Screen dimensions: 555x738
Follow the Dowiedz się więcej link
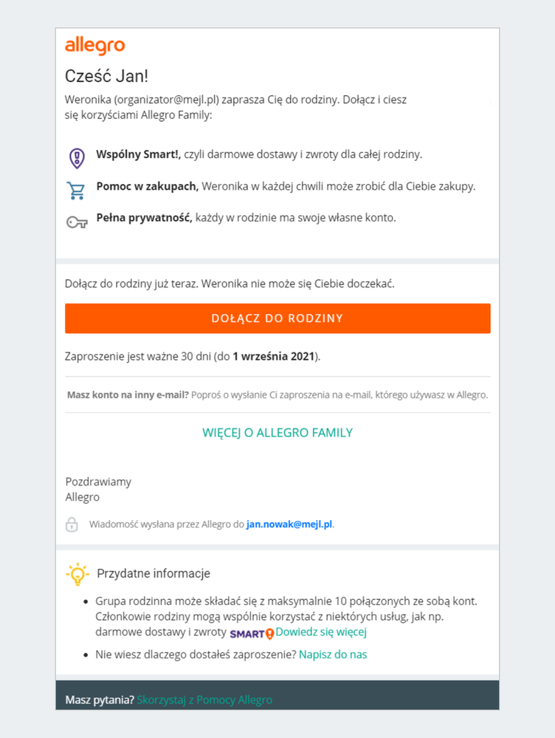[321, 632]
